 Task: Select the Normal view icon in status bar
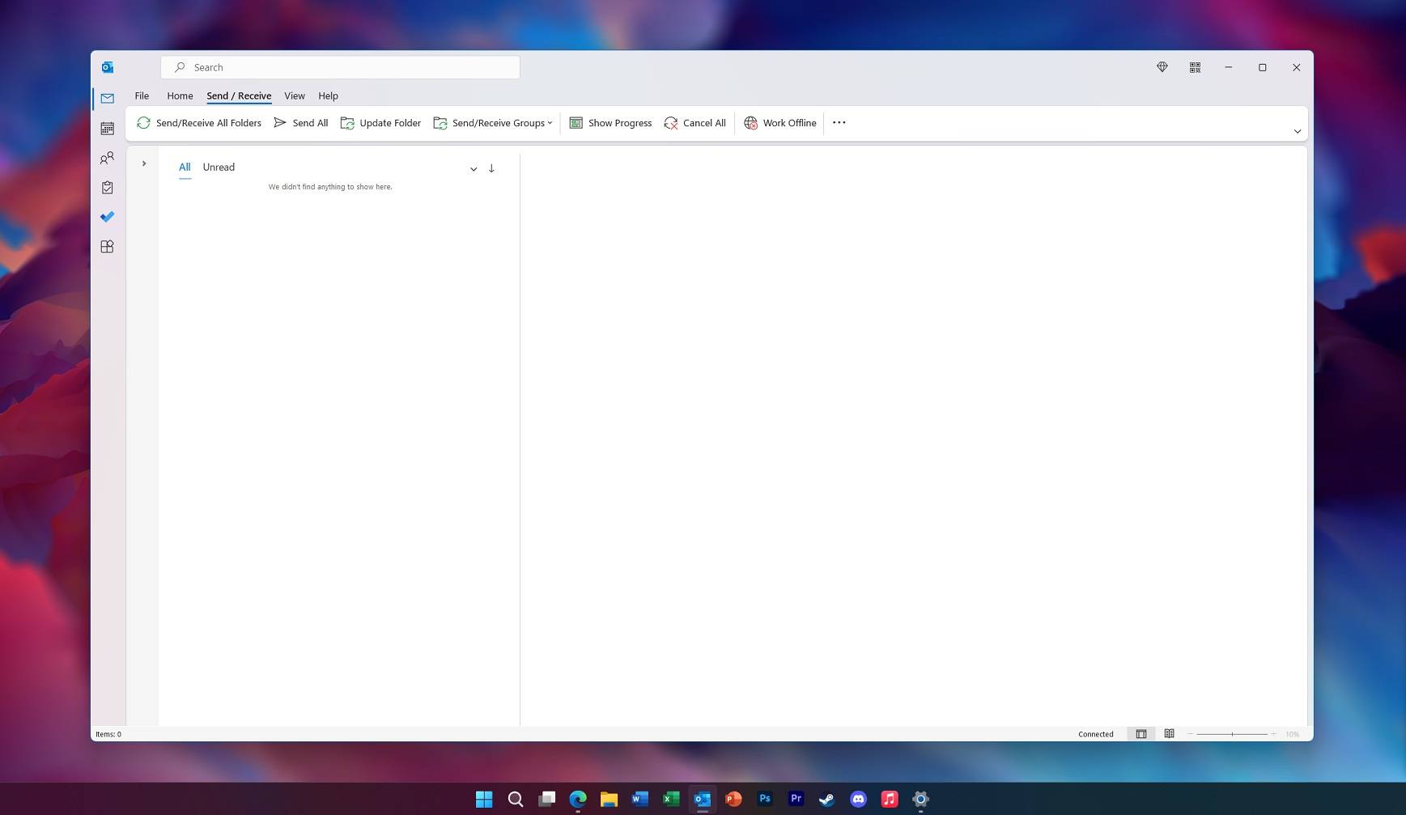(x=1141, y=733)
